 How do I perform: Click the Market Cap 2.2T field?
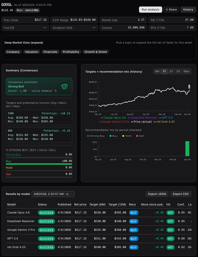point(123,20)
